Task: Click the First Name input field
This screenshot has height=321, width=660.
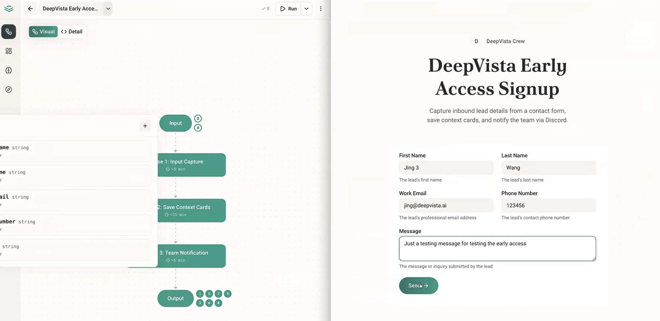Action: [446, 168]
